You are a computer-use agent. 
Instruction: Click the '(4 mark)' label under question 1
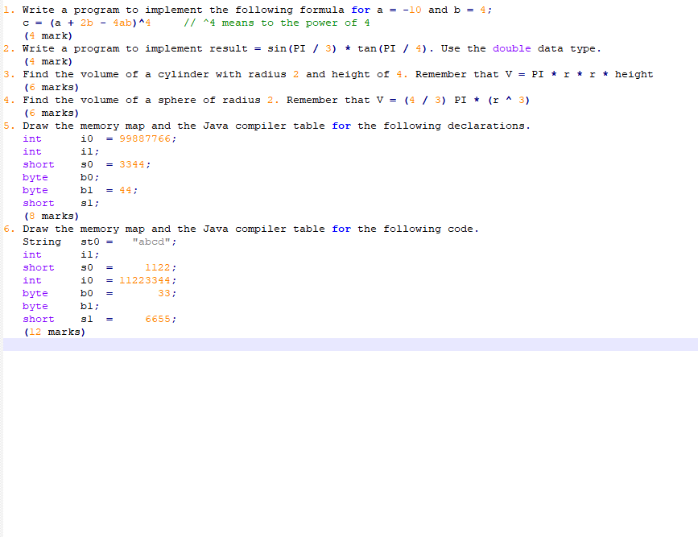46,35
